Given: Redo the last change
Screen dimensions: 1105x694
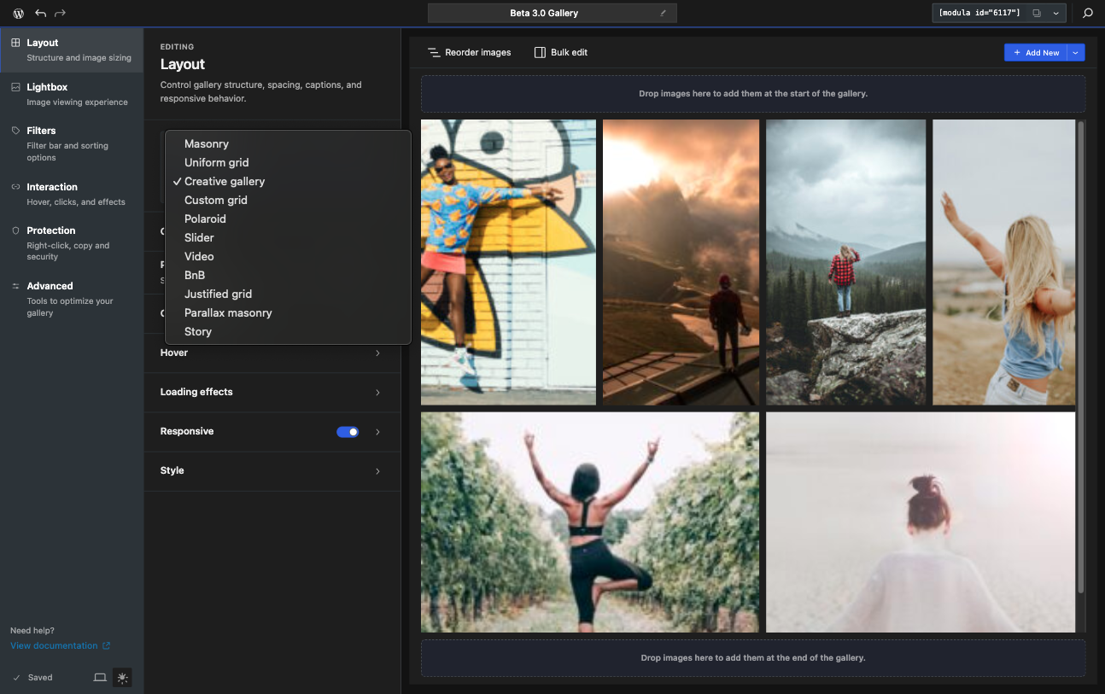Looking at the screenshot, I should [60, 14].
